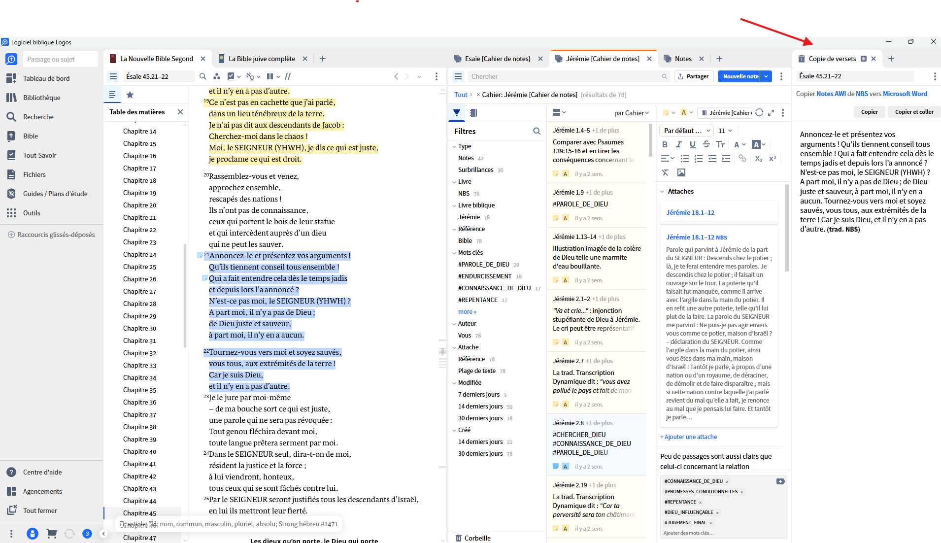Open the shopping cart icon
Screen dimensions: 941x543
51,533
